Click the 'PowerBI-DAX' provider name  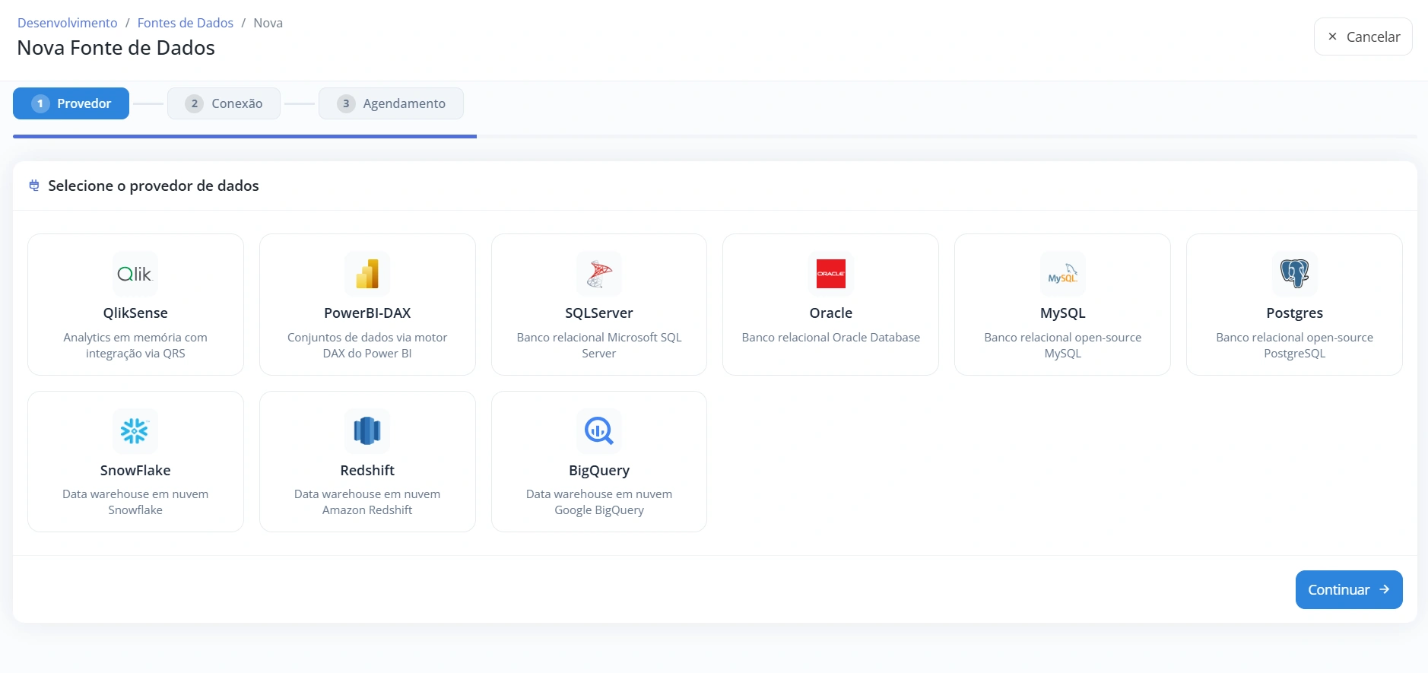(367, 313)
